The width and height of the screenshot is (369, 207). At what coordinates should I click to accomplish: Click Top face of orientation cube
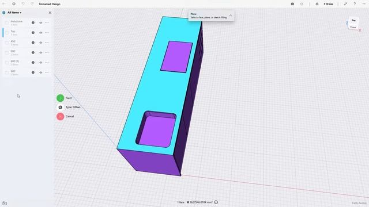pyautogui.click(x=353, y=21)
